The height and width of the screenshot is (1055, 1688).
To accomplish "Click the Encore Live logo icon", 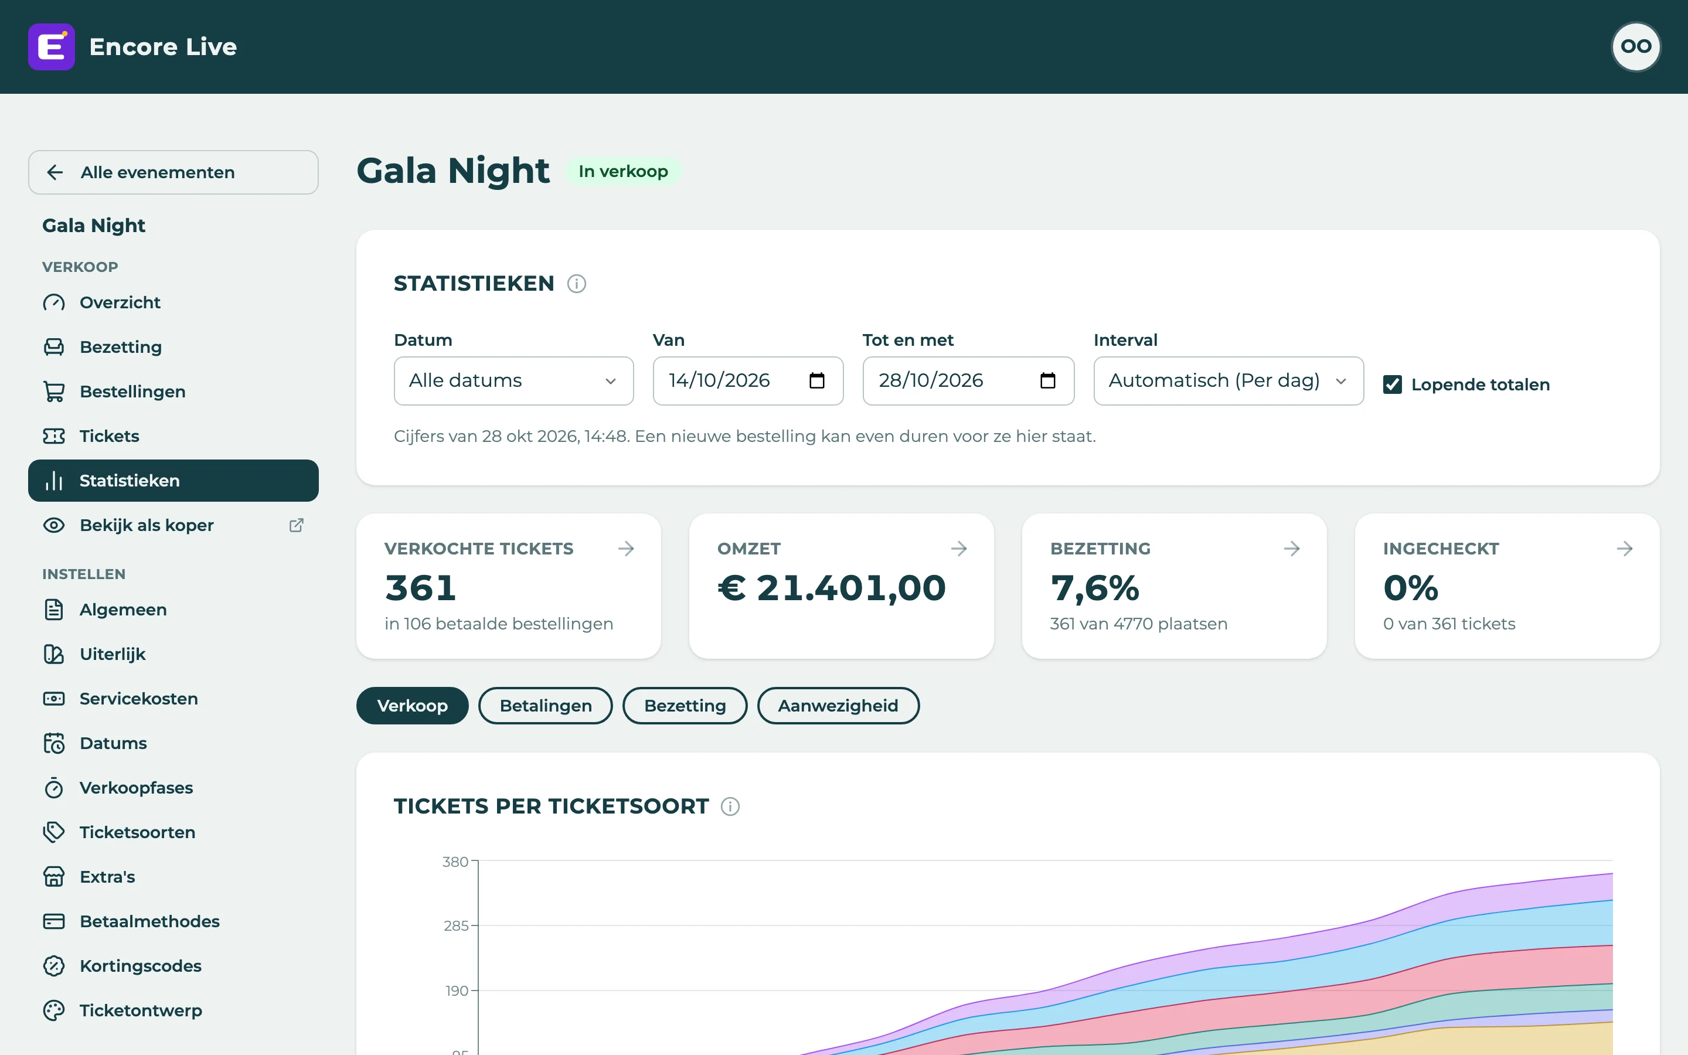I will point(52,47).
